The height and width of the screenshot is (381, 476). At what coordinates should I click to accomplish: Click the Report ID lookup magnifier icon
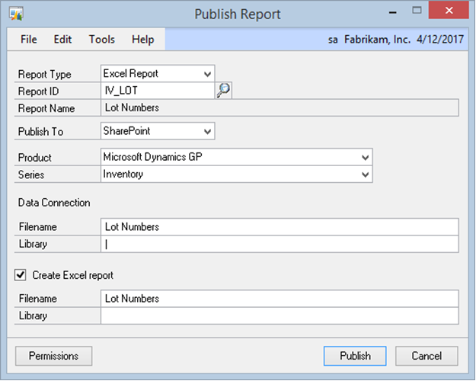point(223,91)
